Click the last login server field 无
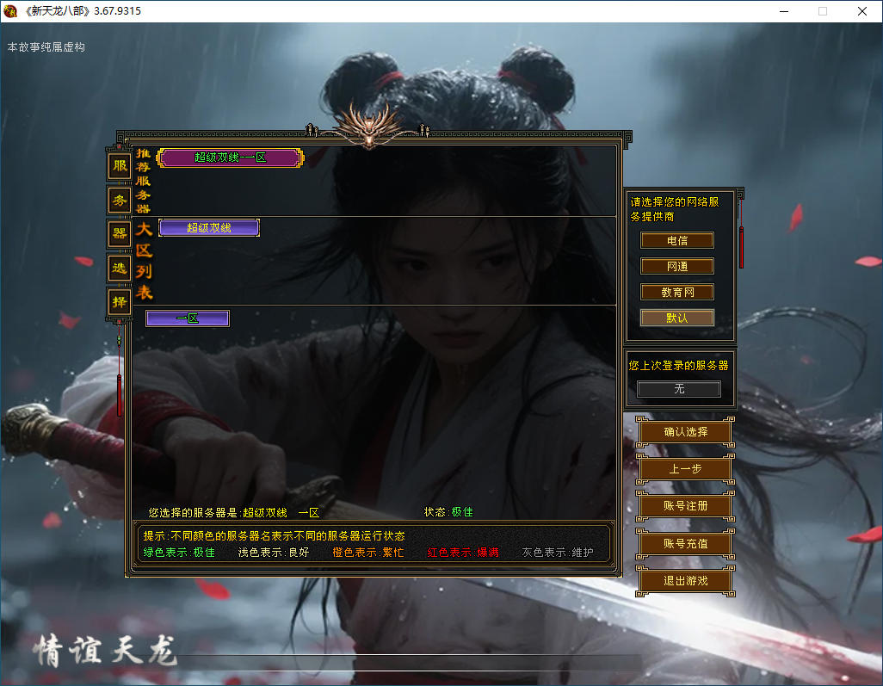 point(678,389)
